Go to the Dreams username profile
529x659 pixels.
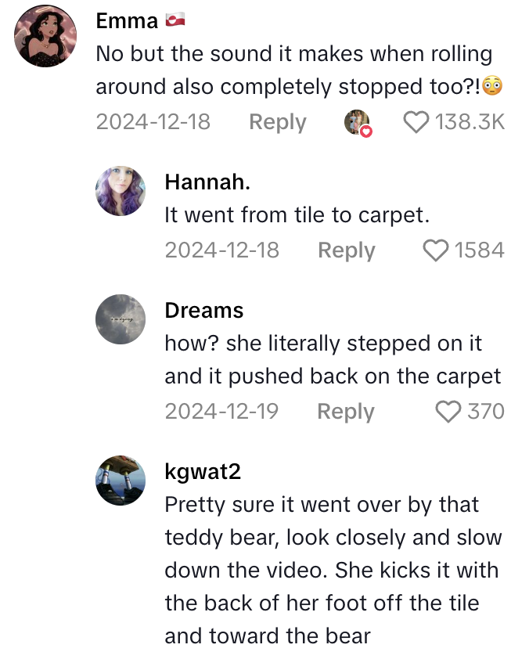[203, 311]
